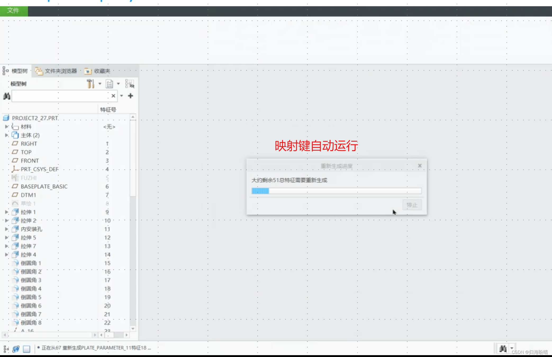Clear the model tree search with X

(113, 96)
